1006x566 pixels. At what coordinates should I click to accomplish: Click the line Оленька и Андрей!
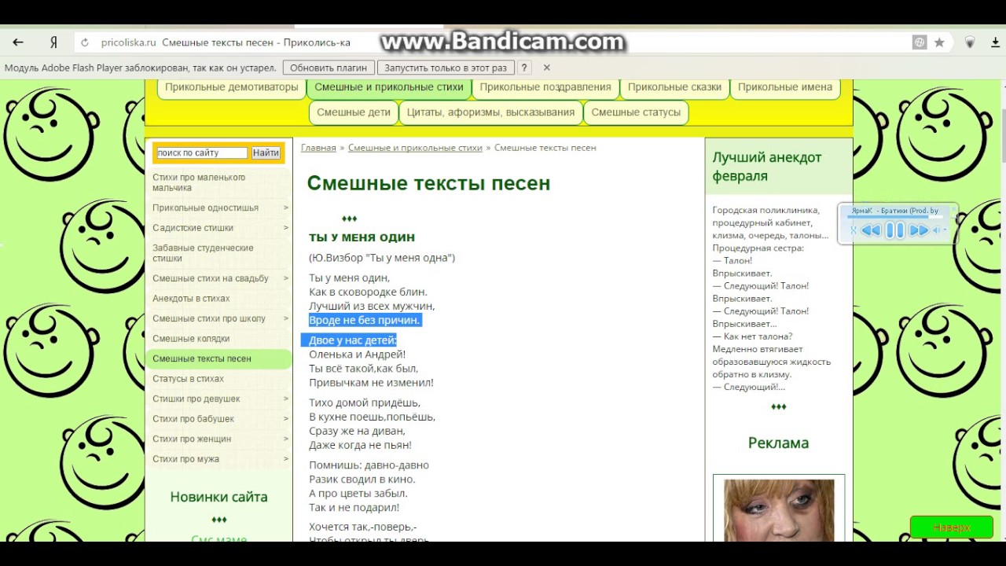357,355
